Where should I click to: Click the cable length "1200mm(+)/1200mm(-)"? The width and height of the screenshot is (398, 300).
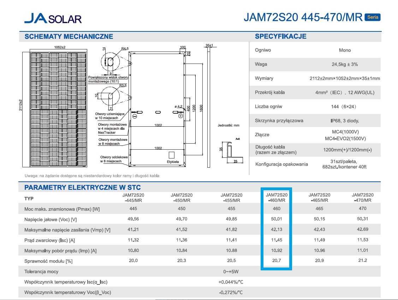point(347,150)
